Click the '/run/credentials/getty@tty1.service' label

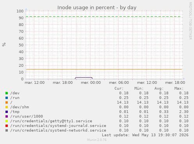[x=51, y=121]
